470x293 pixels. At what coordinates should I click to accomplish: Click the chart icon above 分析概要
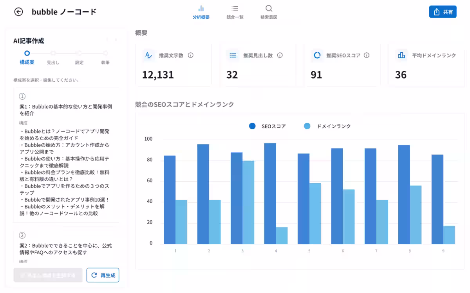(201, 8)
